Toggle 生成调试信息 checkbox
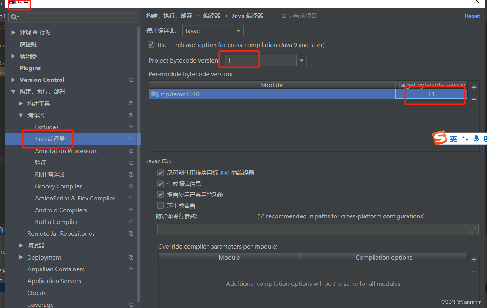Image resolution: width=487 pixels, height=308 pixels. (x=160, y=184)
